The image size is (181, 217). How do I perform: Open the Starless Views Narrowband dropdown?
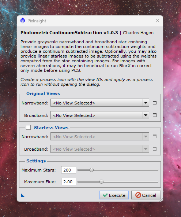(100, 137)
